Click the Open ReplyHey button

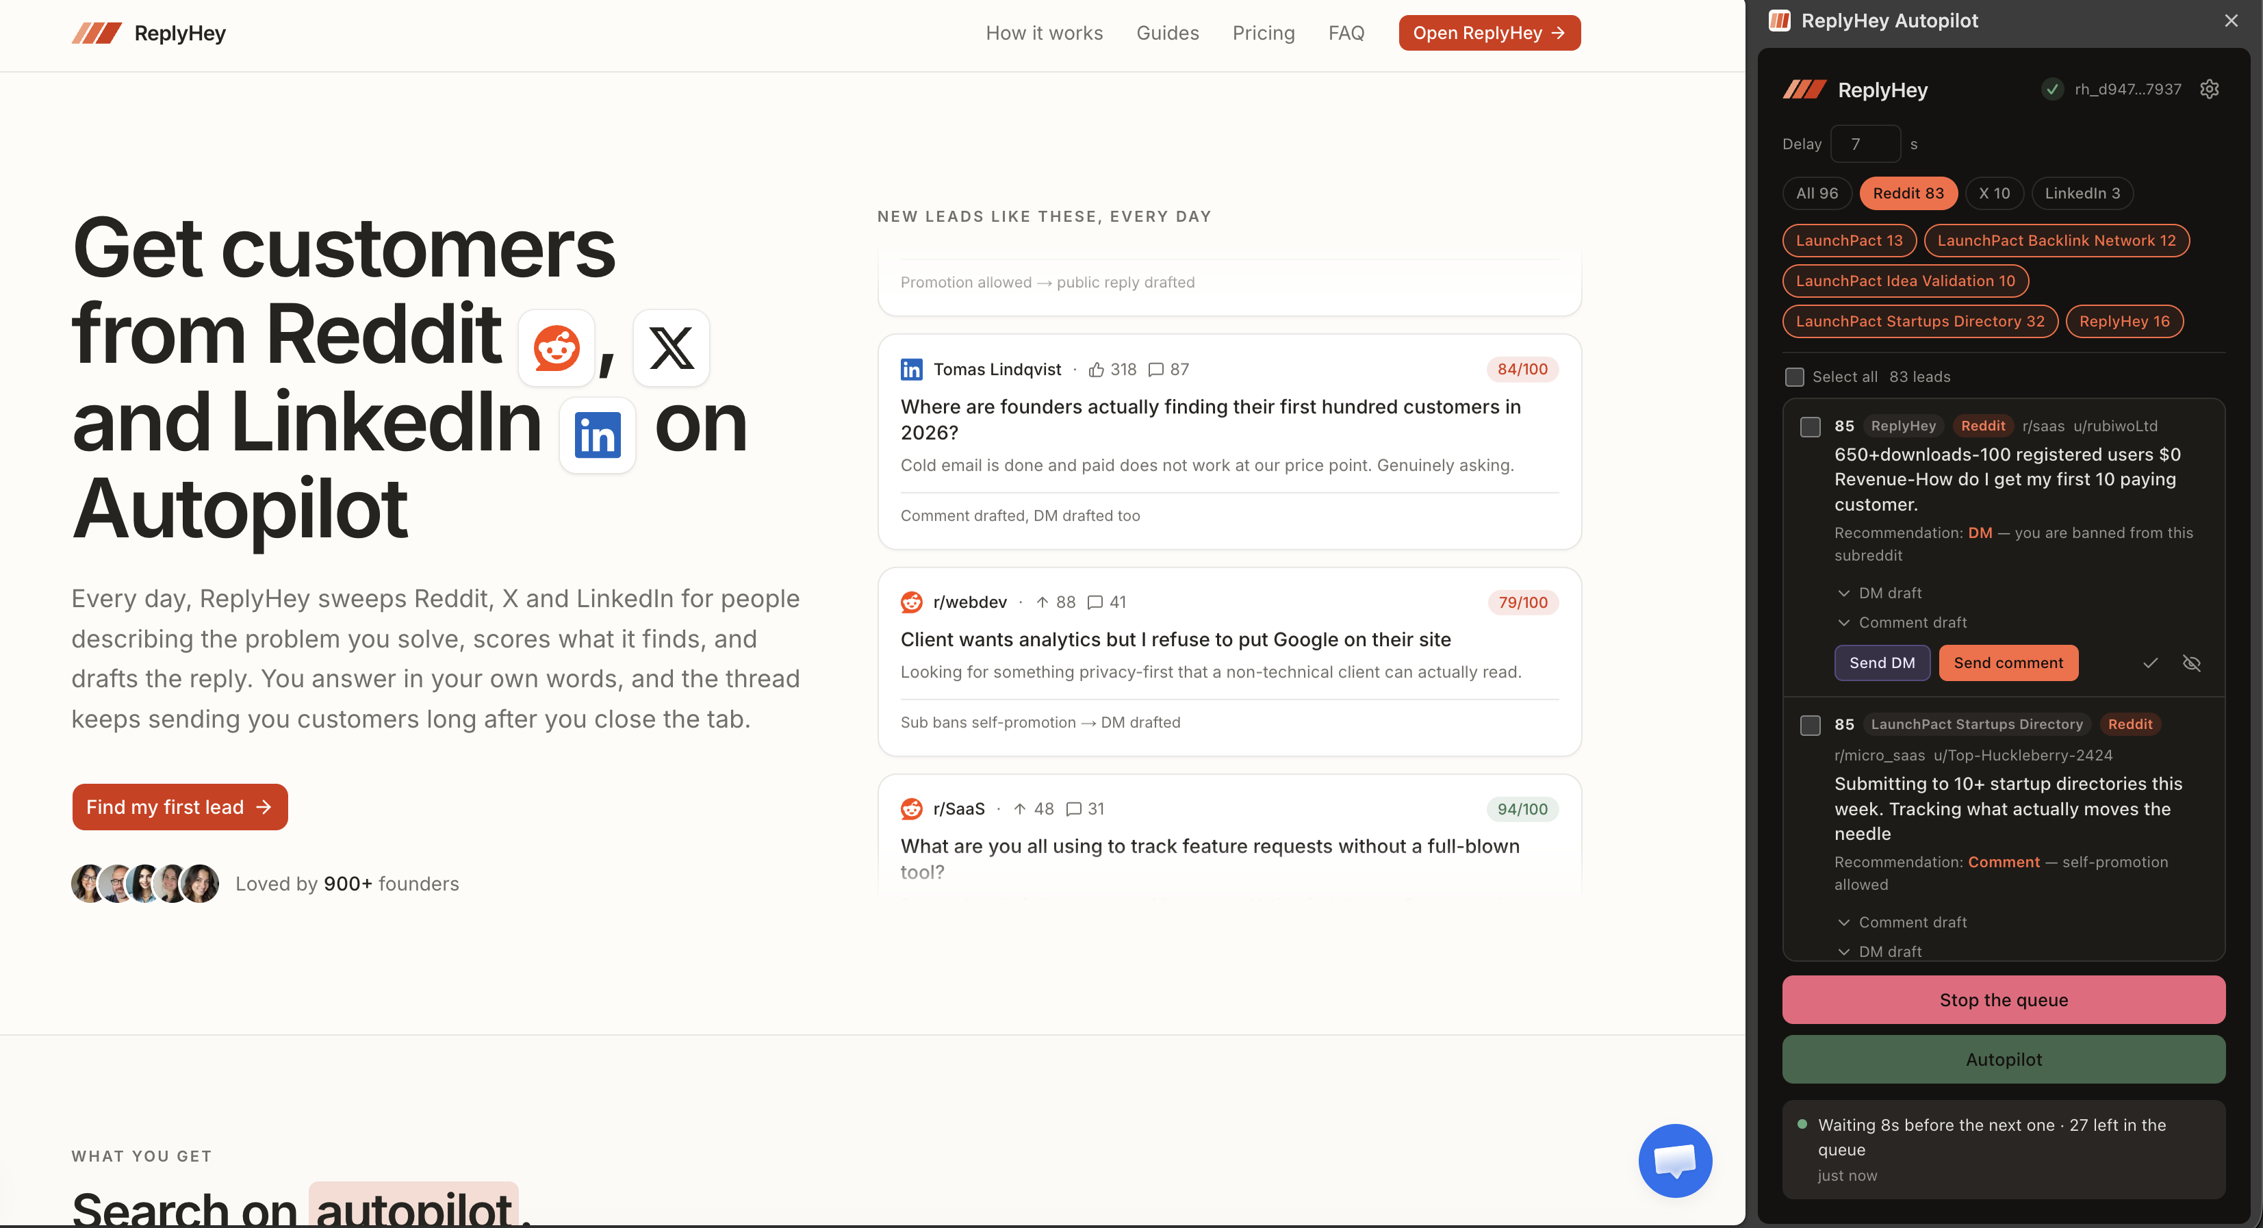1489,34
